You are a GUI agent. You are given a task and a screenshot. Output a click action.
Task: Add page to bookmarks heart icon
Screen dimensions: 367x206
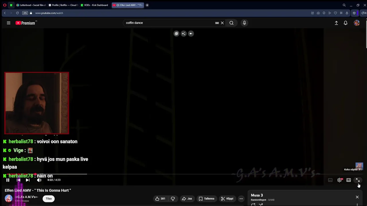pos(335,13)
